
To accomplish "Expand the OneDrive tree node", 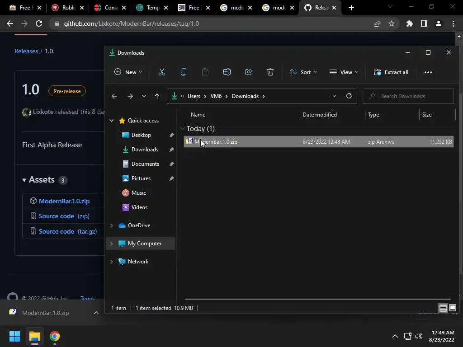I will (x=112, y=225).
